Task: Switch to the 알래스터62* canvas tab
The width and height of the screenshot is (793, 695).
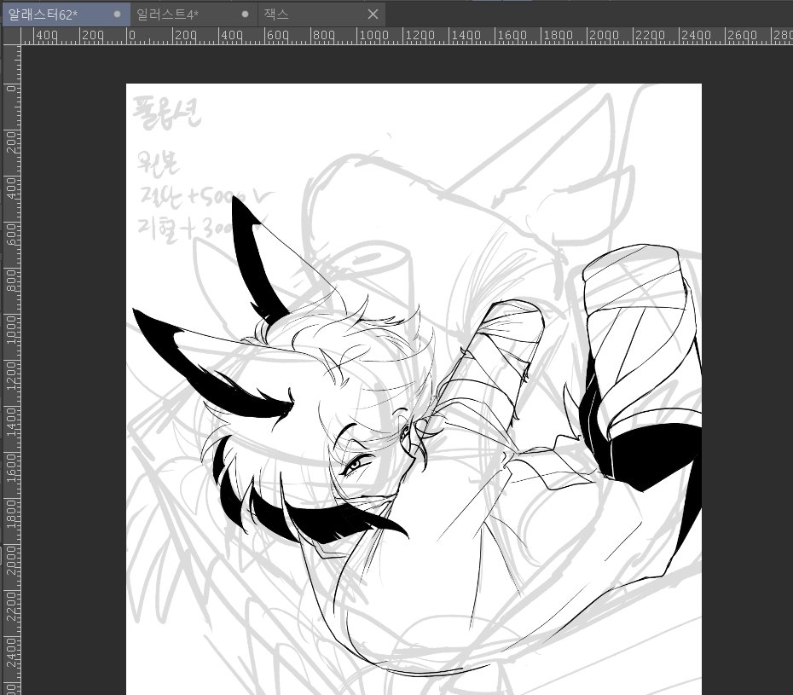Action: point(66,14)
